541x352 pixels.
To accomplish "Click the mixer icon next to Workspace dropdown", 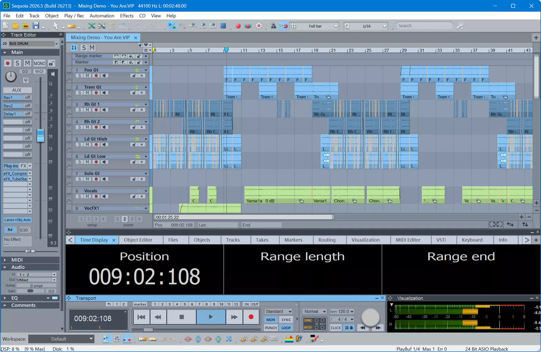I will tap(106, 339).
